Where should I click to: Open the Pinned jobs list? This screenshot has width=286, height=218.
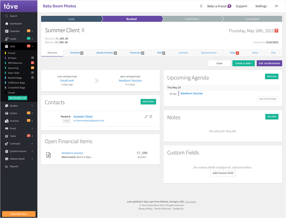tap(11, 53)
